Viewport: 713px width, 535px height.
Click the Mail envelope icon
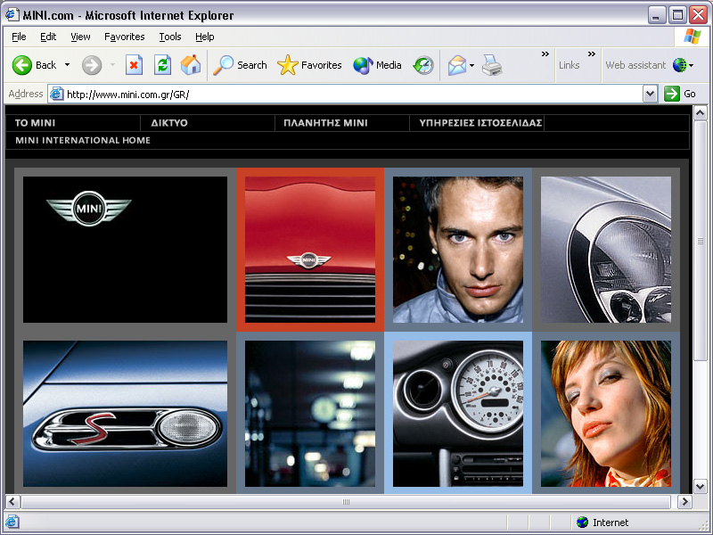pos(457,65)
